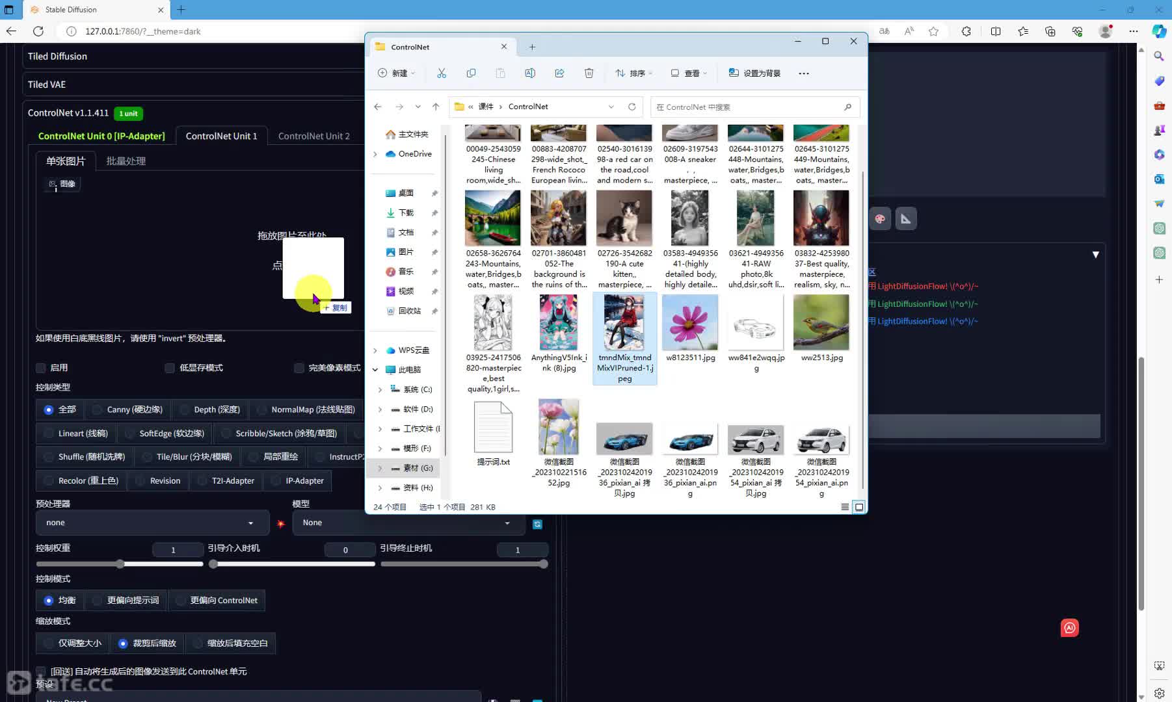
Task: Toggle 完美像素模式 checkbox
Action: (299, 368)
